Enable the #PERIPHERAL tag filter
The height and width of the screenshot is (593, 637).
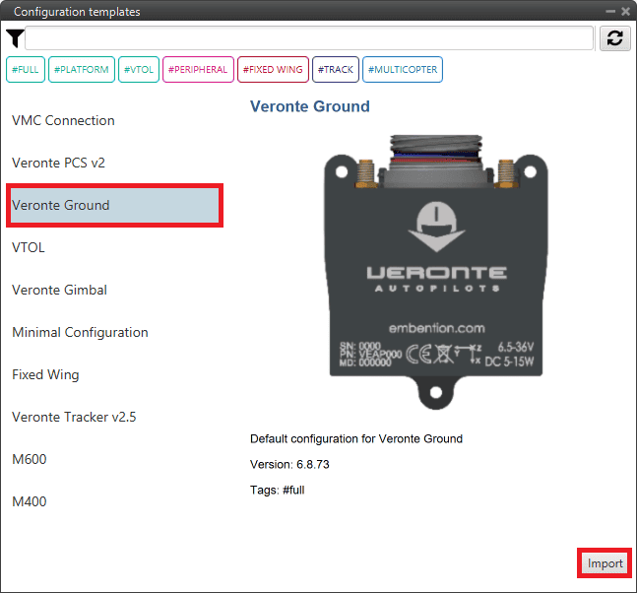(x=198, y=70)
